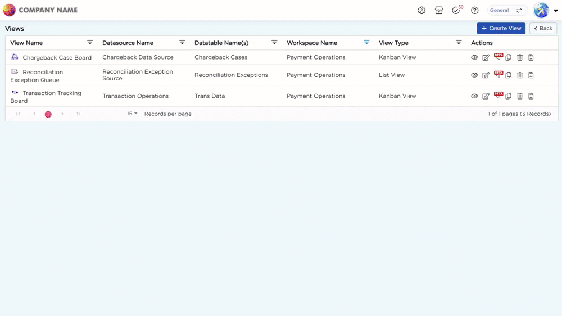Sort by Workspace Name column header

point(312,43)
